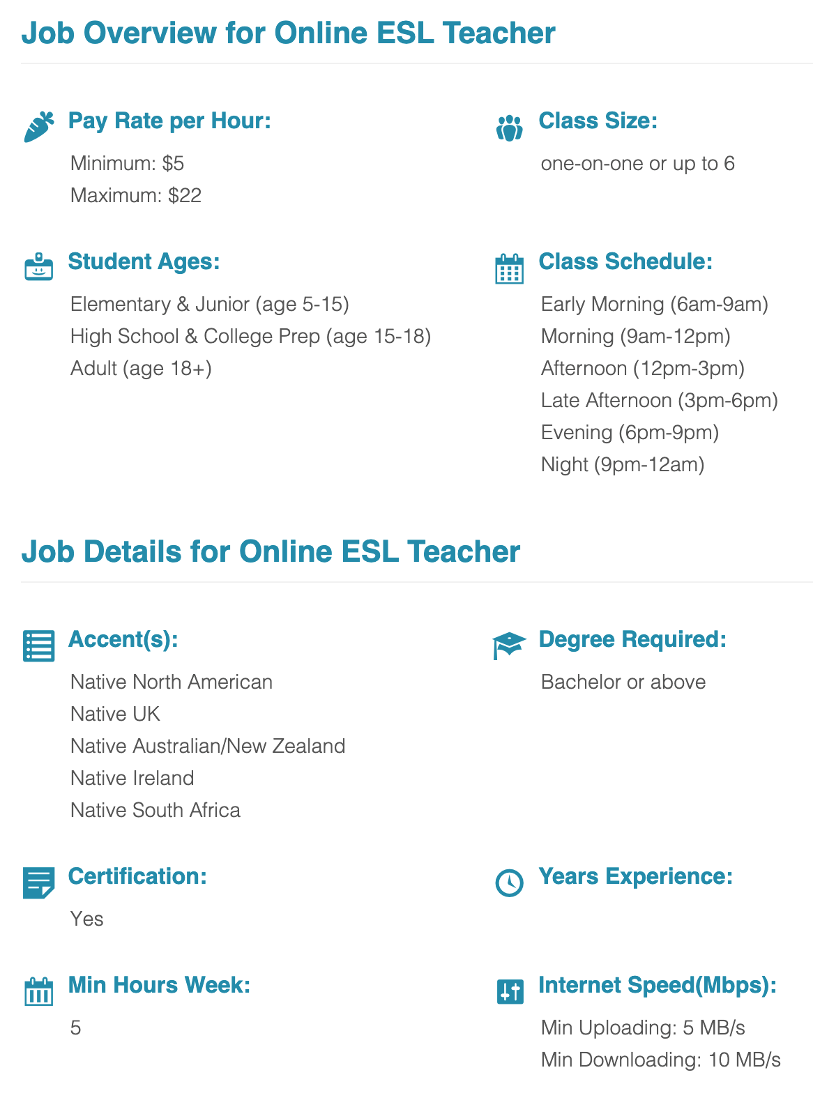The width and height of the screenshot is (813, 1100).
Task: Click the Min Downloading: 10 MB/s line
Action: click(661, 1060)
